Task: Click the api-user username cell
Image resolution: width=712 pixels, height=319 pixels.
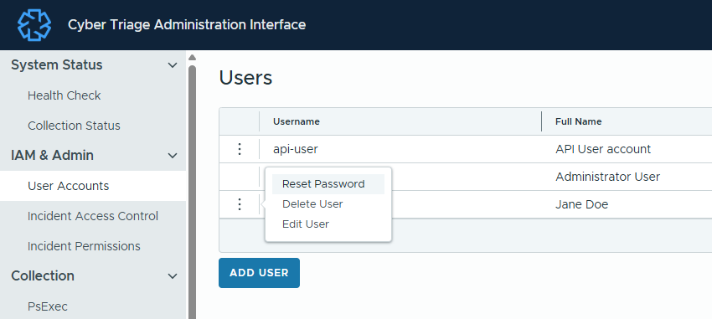Action: coord(296,149)
